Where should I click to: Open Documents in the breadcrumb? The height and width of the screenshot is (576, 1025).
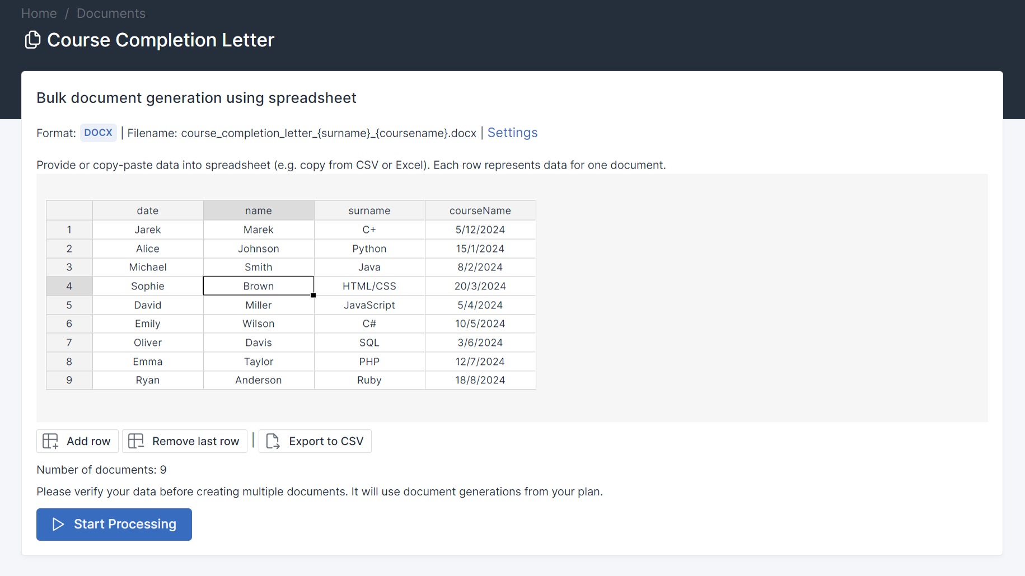(x=111, y=13)
